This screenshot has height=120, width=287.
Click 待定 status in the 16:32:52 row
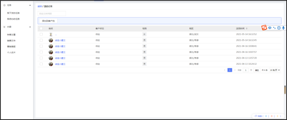[x=98, y=34]
